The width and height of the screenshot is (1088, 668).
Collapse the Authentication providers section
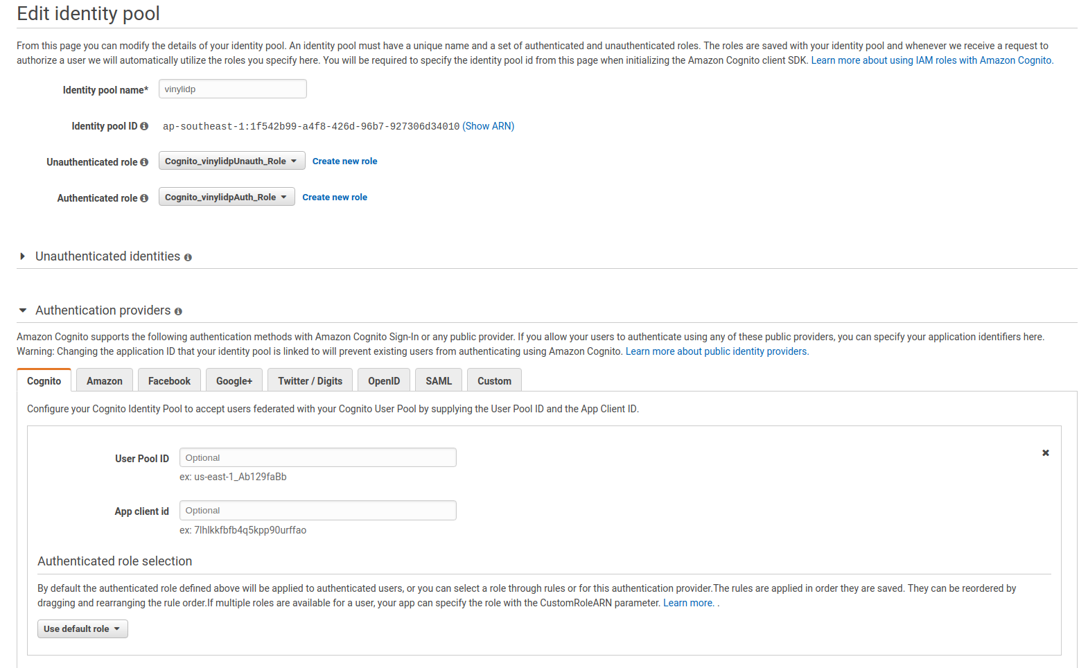coord(23,310)
